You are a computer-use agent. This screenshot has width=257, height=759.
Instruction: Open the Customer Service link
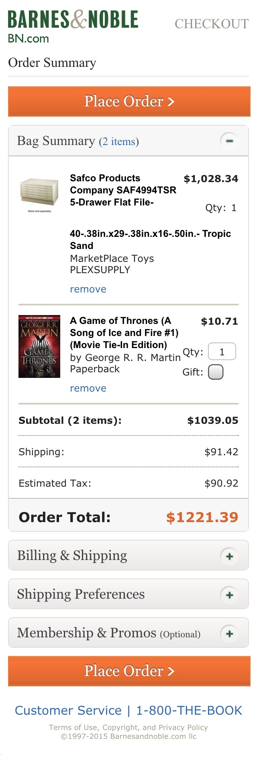[68, 710]
